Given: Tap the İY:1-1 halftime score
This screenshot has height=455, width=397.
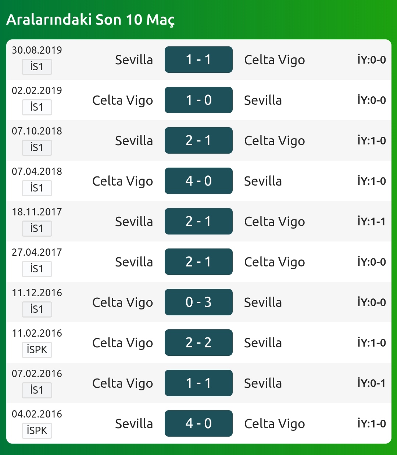Looking at the screenshot, I should coord(372,221).
